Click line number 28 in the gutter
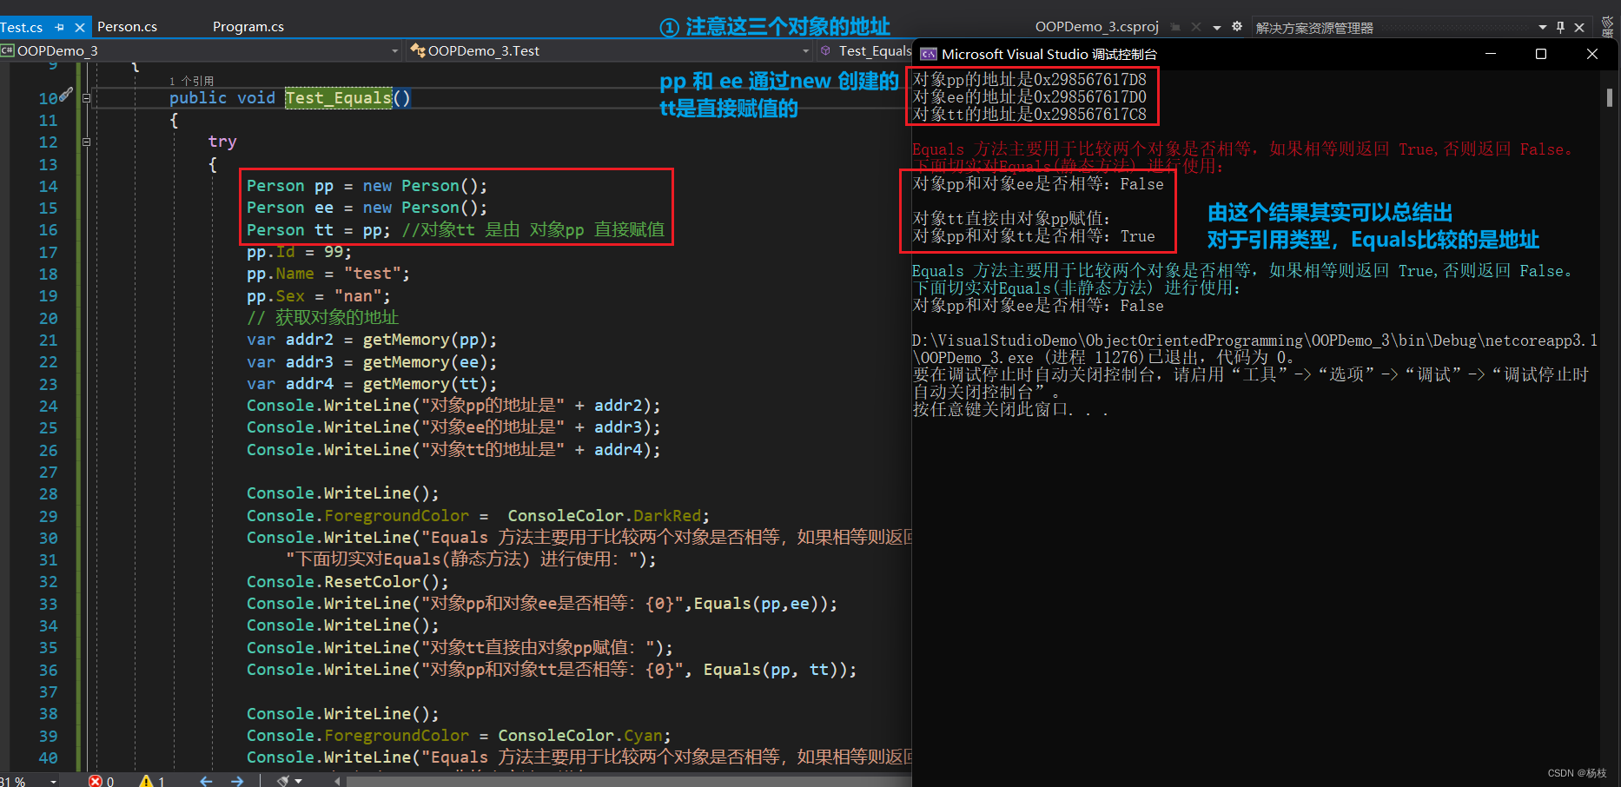 [x=48, y=493]
